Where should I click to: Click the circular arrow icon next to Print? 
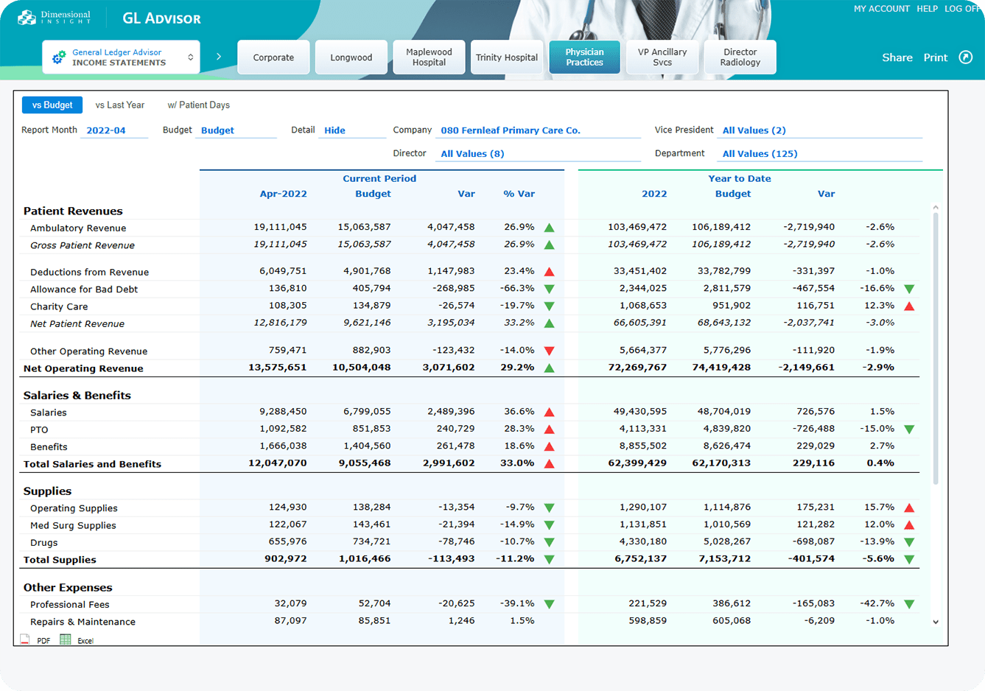point(965,57)
